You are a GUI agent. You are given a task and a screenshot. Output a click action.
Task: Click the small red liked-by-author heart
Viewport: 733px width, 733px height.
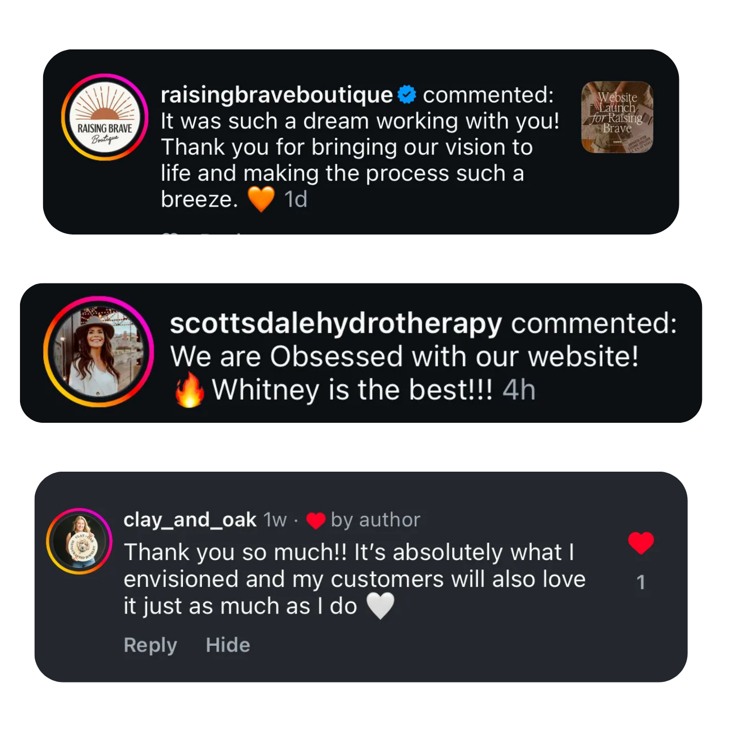click(315, 521)
